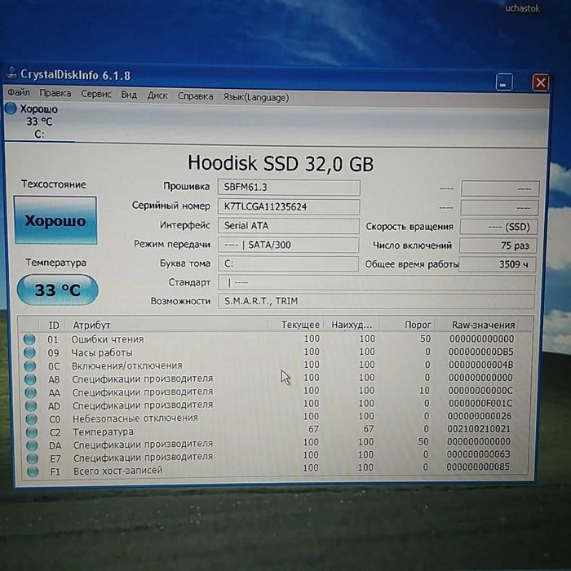Click raw value 0000000F001C

[480, 403]
